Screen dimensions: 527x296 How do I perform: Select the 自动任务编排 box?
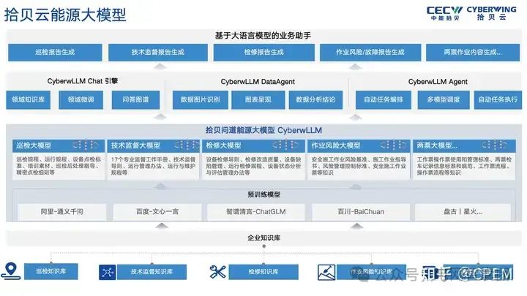pos(384,99)
